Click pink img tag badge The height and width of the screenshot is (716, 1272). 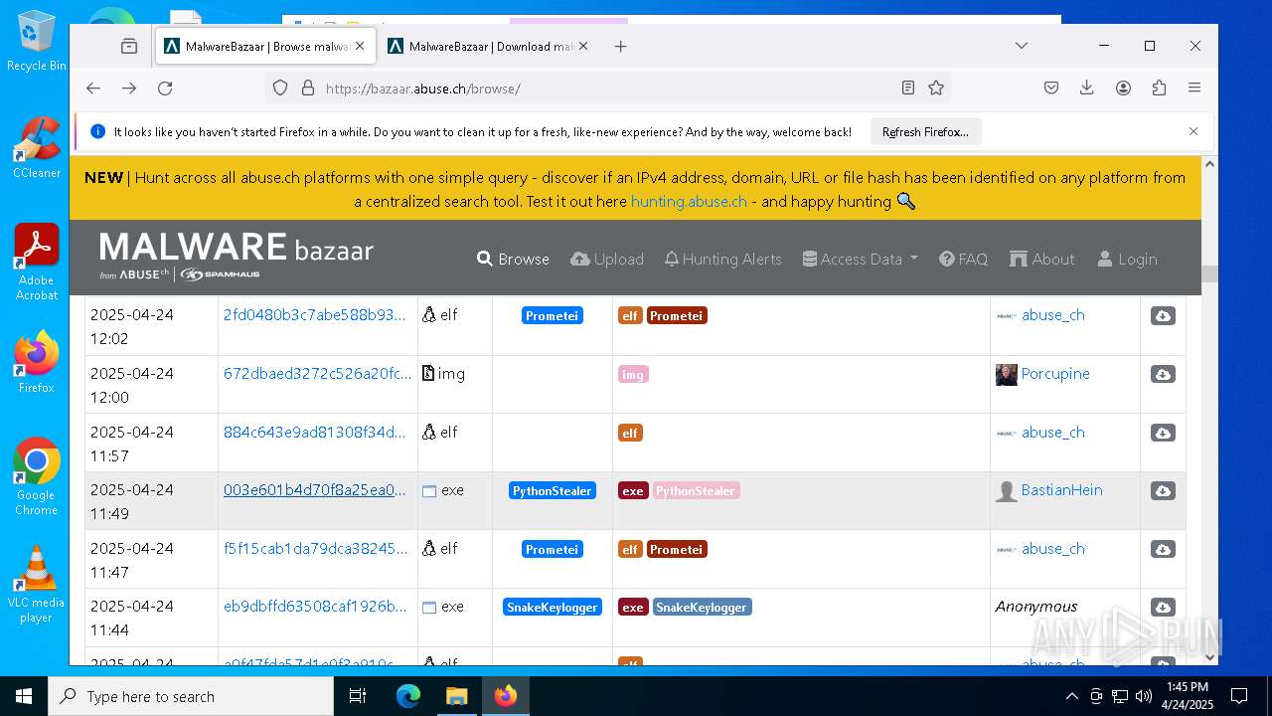click(633, 374)
